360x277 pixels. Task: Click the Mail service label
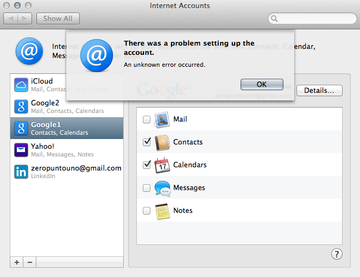coord(180,119)
